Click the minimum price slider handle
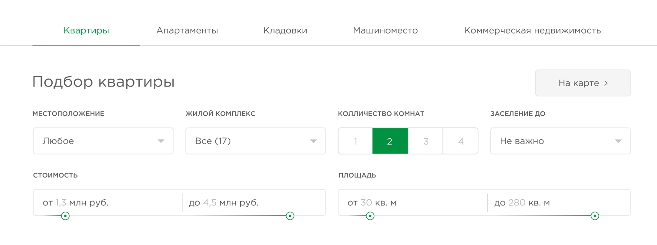 coord(65,216)
